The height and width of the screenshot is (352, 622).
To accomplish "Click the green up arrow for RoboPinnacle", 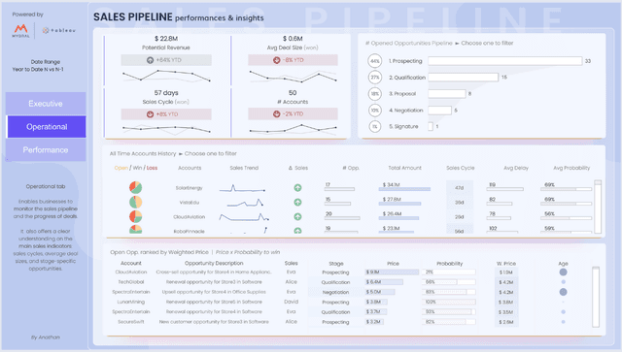I will pos(297,231).
